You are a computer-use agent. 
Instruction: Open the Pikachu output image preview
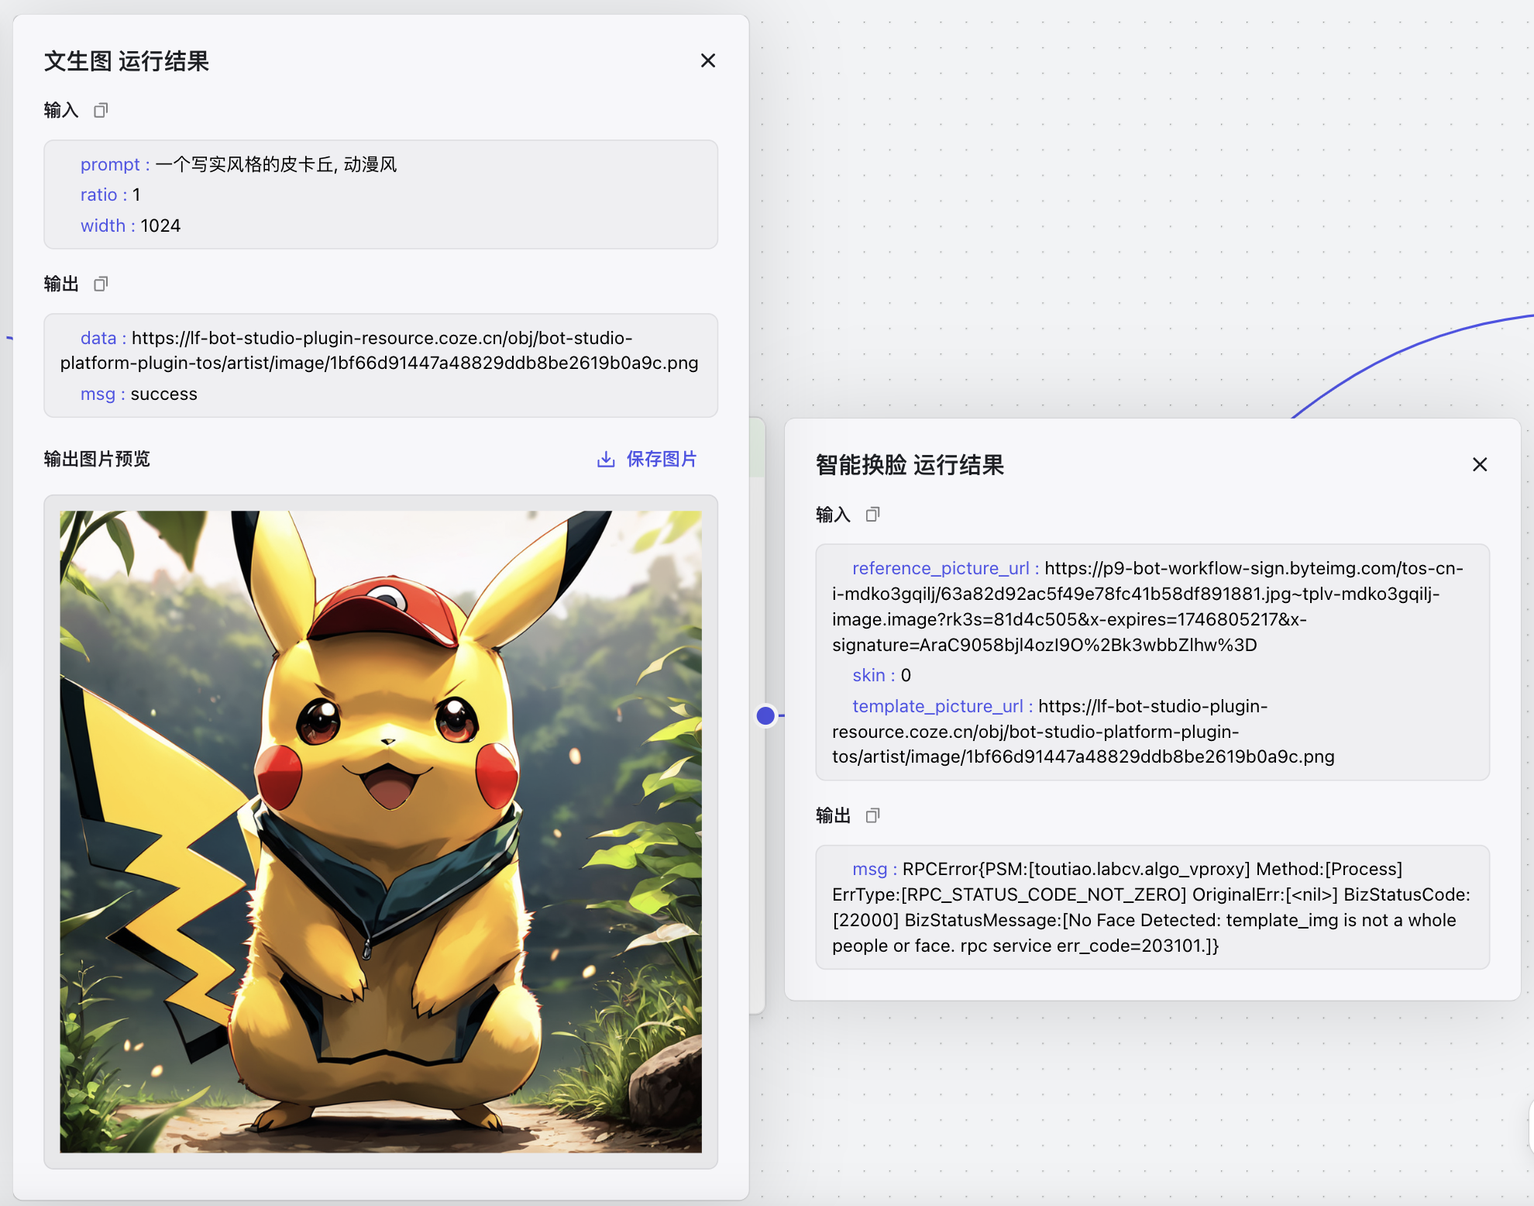click(380, 831)
